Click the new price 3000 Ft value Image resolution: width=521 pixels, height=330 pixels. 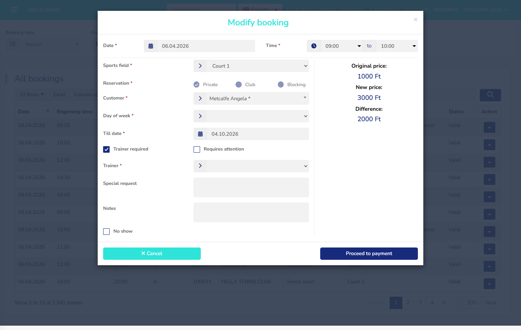click(x=369, y=98)
